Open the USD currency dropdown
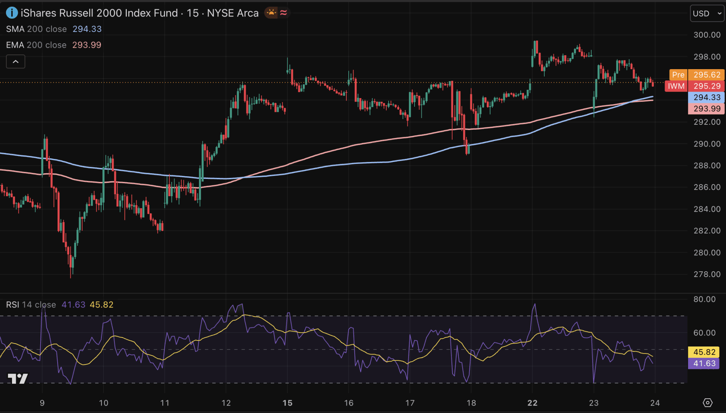The height and width of the screenshot is (413, 726). pos(707,14)
